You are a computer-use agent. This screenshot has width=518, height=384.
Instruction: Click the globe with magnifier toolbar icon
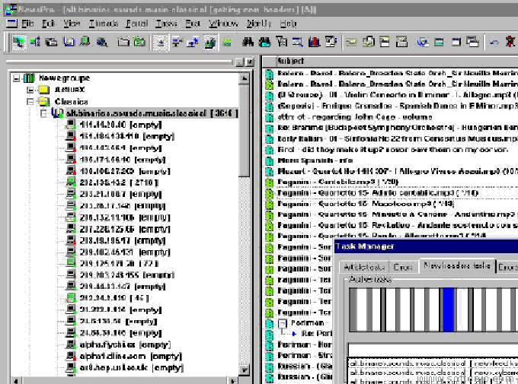(x=102, y=43)
